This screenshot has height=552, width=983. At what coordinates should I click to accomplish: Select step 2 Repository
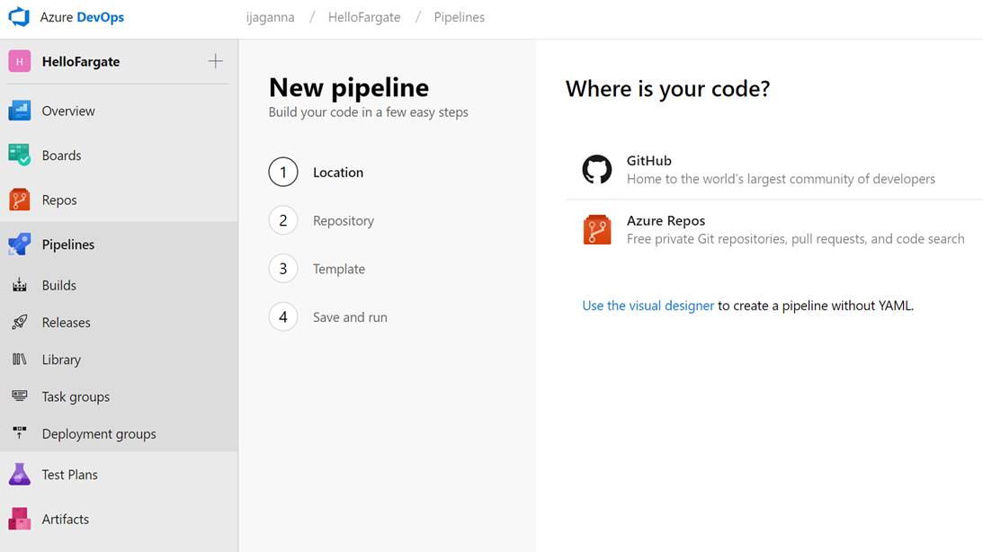coord(343,220)
